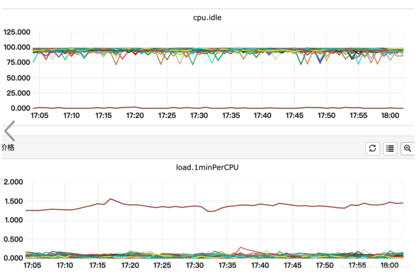The height and width of the screenshot is (276, 419).
Task: Click the 17:35 label on load chart axis
Action: point(227,265)
